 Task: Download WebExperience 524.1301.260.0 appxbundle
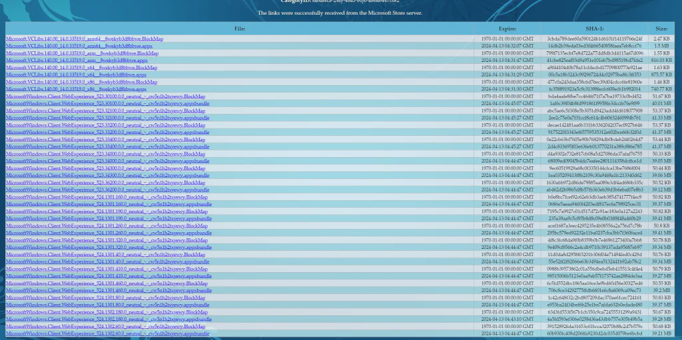109,233
